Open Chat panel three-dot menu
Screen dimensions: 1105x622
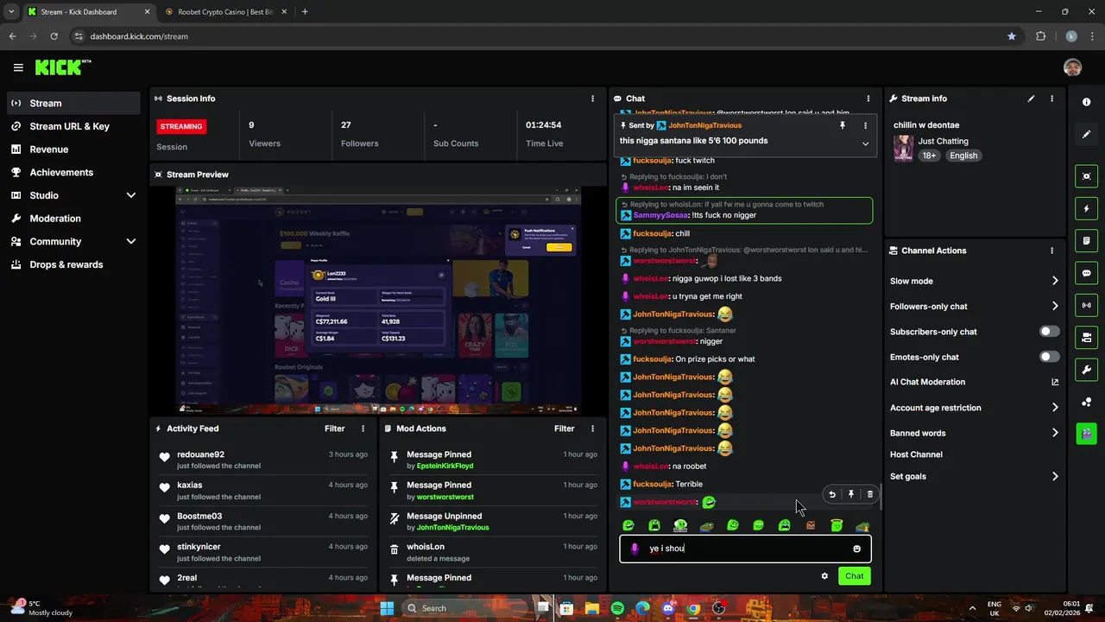tap(868, 98)
